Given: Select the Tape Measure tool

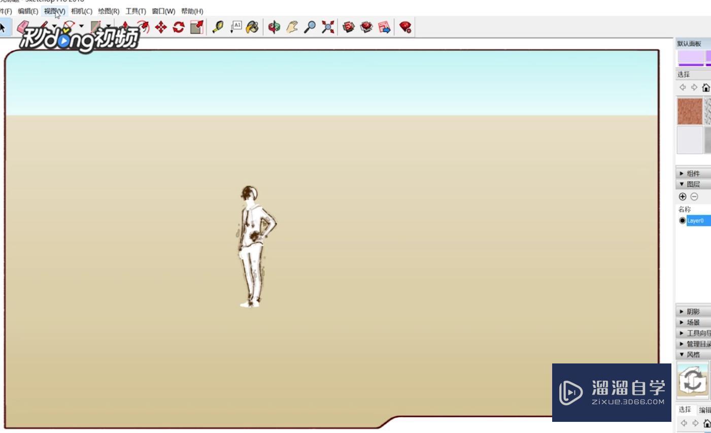Looking at the screenshot, I should [x=218, y=27].
